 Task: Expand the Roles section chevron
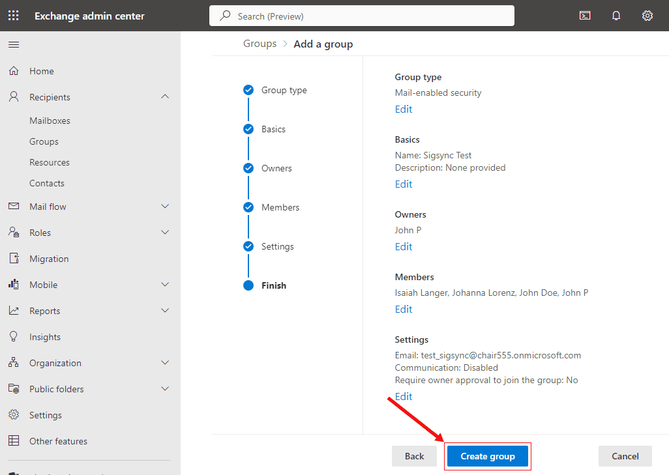(x=165, y=233)
